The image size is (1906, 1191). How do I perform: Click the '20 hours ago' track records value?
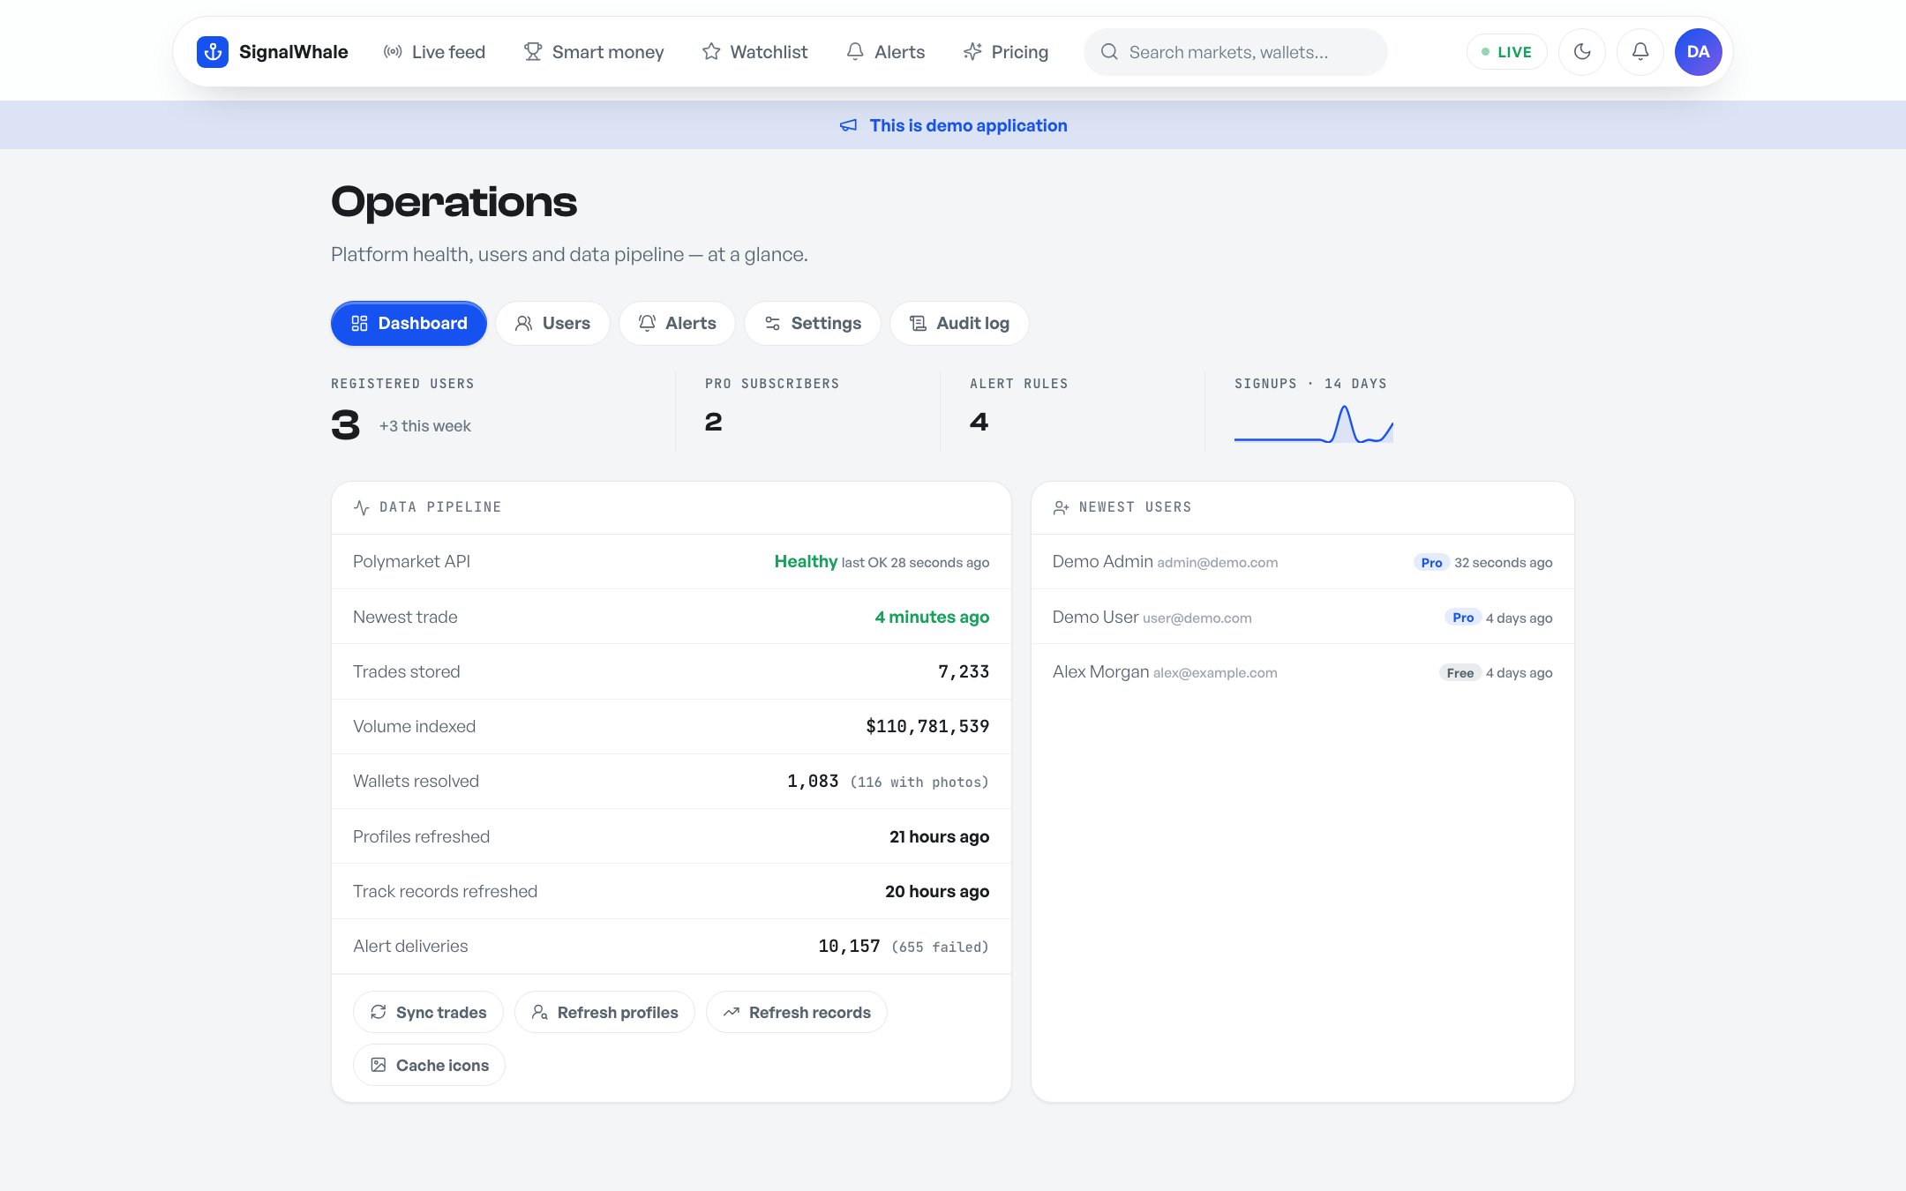[x=937, y=892]
